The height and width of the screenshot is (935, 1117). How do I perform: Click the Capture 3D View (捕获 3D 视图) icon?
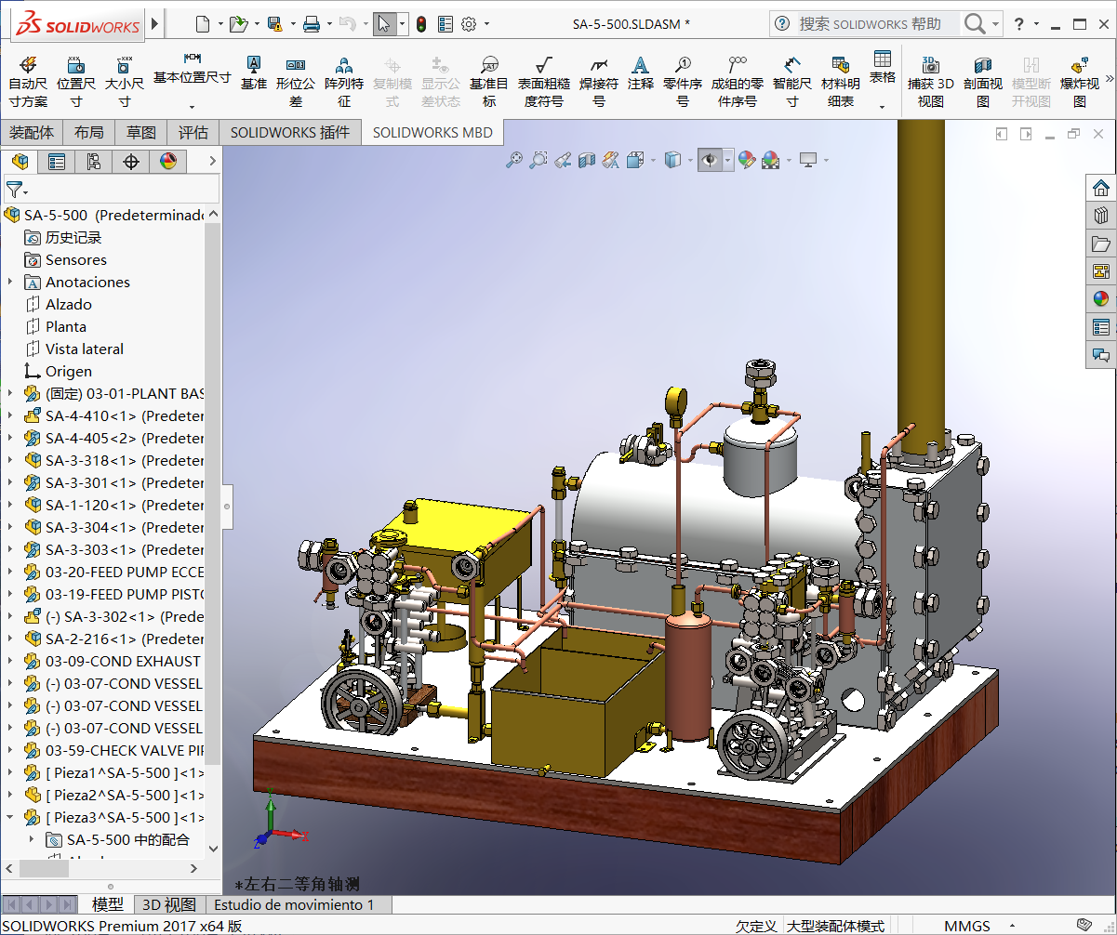(930, 67)
